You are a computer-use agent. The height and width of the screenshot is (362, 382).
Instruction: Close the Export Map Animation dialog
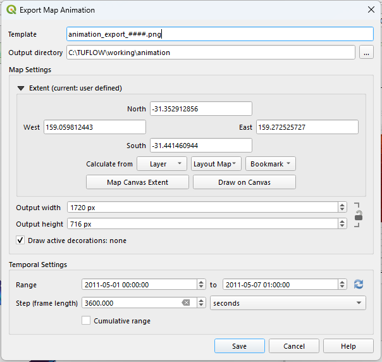coord(371,9)
